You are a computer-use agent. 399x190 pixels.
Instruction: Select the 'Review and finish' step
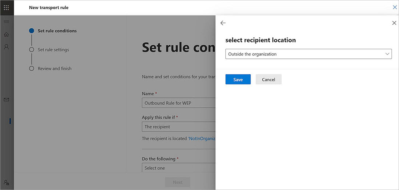55,69
